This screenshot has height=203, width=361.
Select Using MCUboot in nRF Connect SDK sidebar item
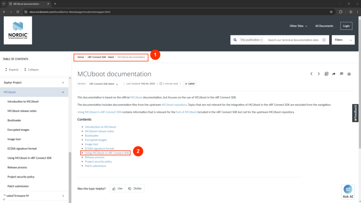point(30,158)
